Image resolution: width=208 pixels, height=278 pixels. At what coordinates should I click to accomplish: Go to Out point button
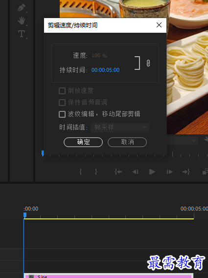pos(186,171)
